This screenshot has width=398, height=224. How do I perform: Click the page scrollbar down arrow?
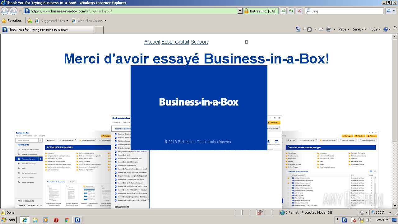click(395, 206)
